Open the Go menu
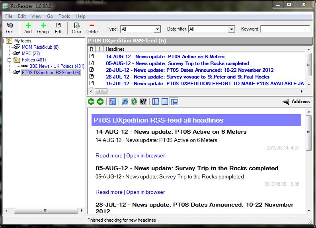 click(50, 16)
